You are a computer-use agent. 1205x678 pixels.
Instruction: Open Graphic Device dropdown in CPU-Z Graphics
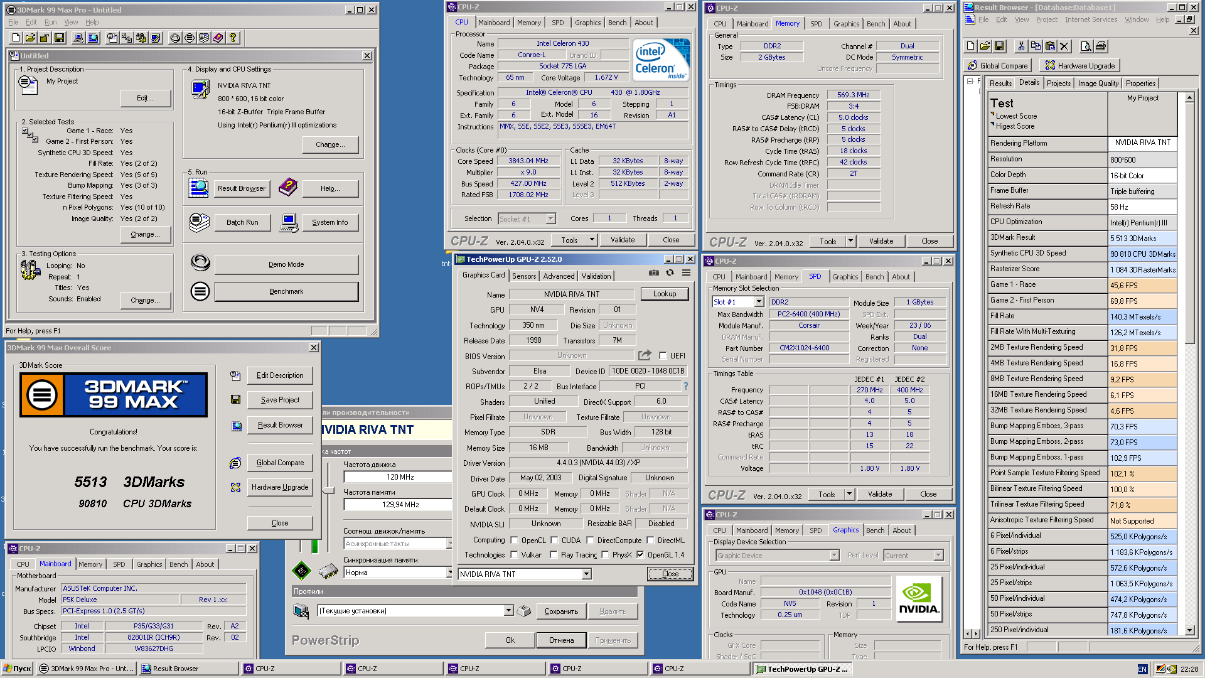(834, 556)
